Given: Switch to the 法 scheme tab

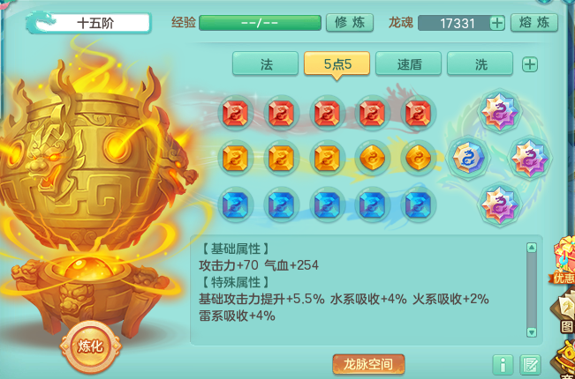Looking at the screenshot, I should click(x=266, y=63).
